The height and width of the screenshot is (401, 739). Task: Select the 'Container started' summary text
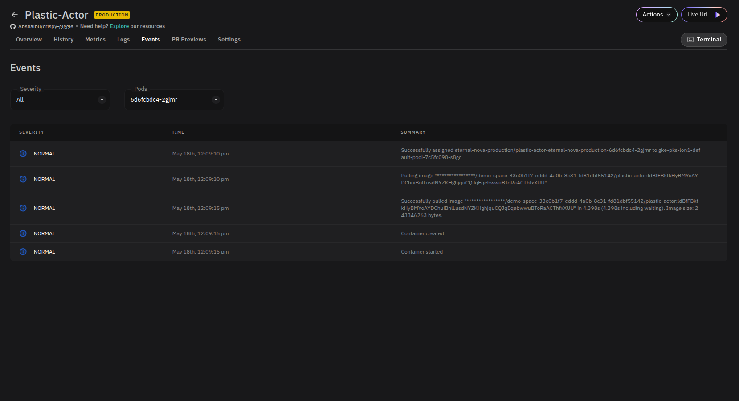422,252
